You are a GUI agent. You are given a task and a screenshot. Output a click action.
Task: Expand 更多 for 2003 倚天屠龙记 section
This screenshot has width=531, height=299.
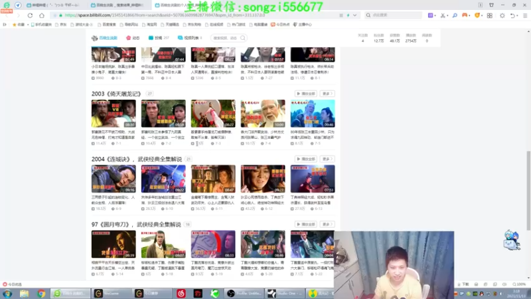pos(327,94)
